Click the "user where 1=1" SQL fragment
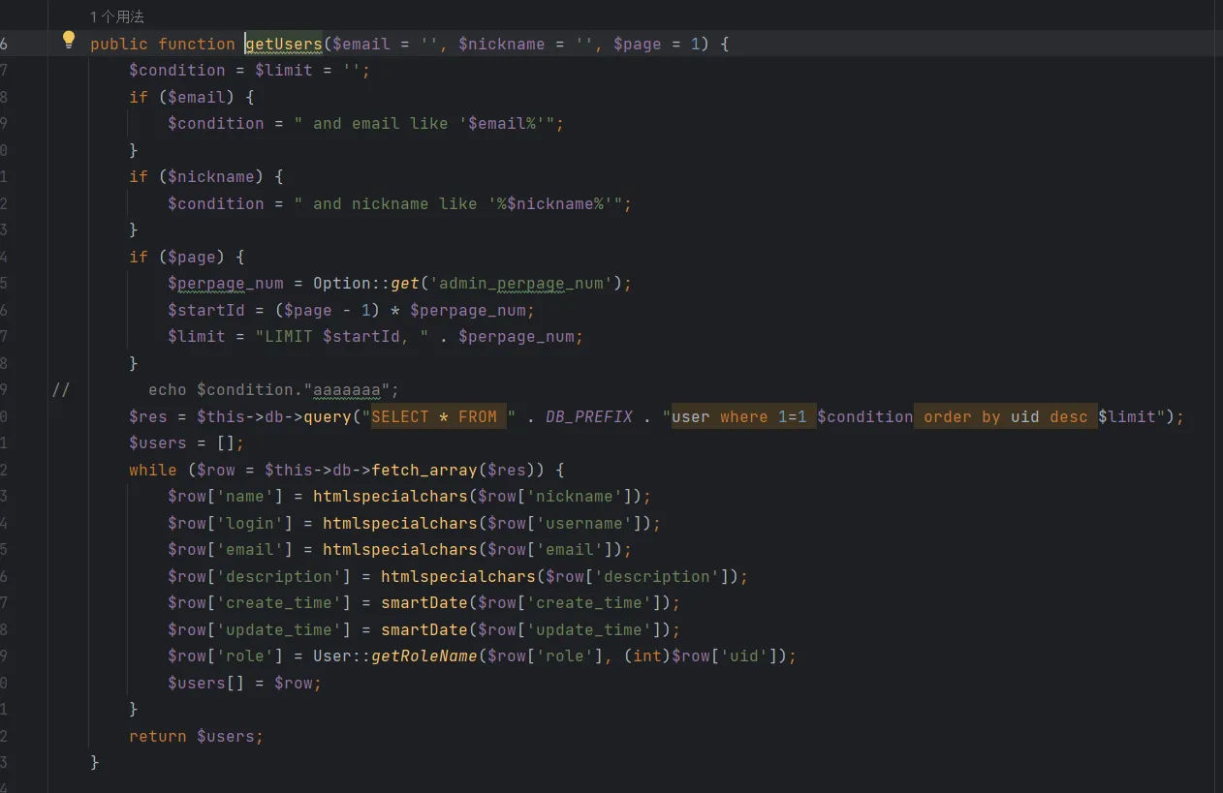 (743, 416)
